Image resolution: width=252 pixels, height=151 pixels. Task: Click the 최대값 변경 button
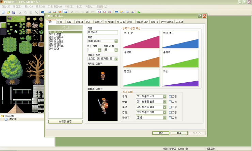[65, 121]
